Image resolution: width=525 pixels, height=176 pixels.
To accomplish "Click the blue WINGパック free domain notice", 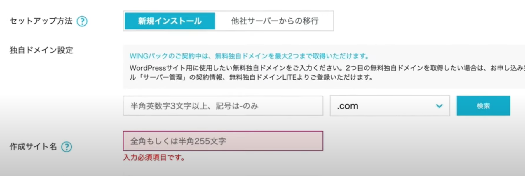I will 250,56.
